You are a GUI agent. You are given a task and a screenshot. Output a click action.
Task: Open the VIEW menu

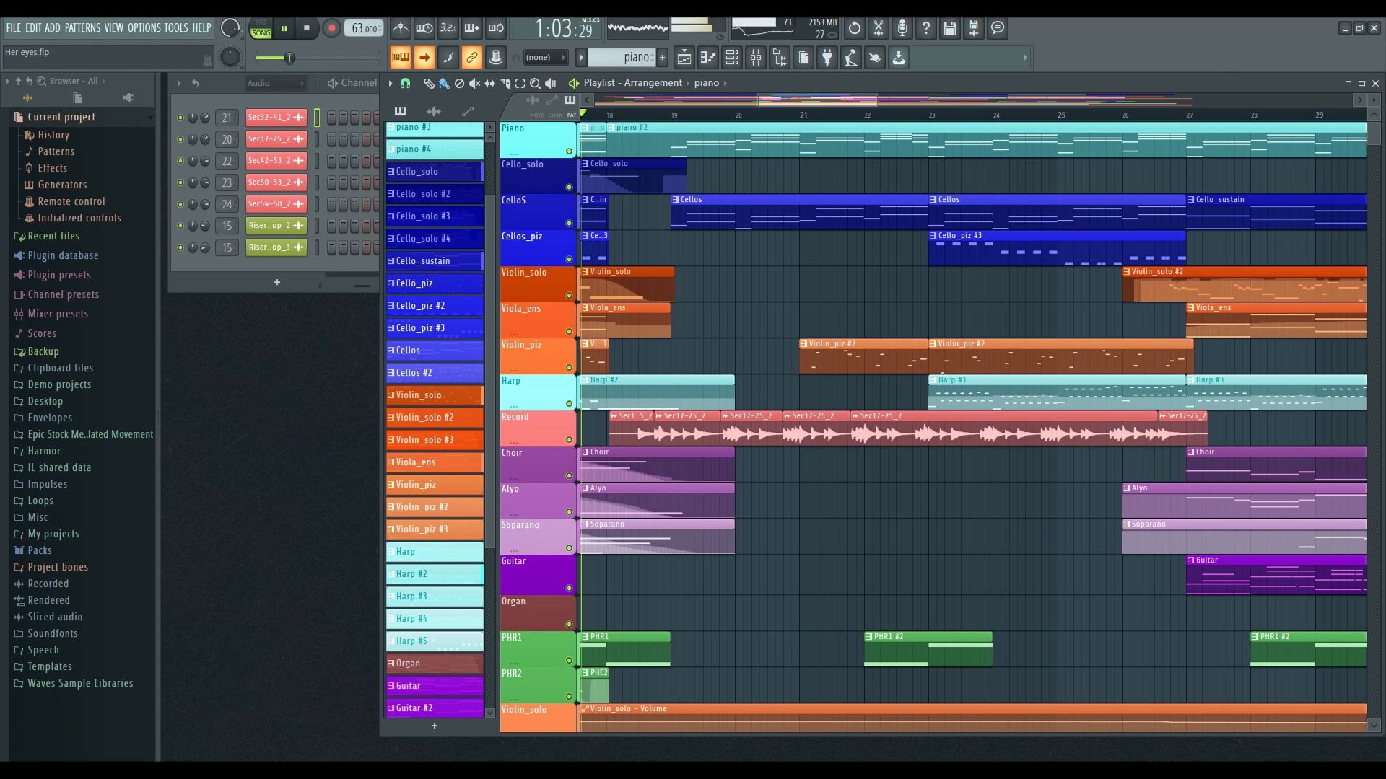coord(114,27)
